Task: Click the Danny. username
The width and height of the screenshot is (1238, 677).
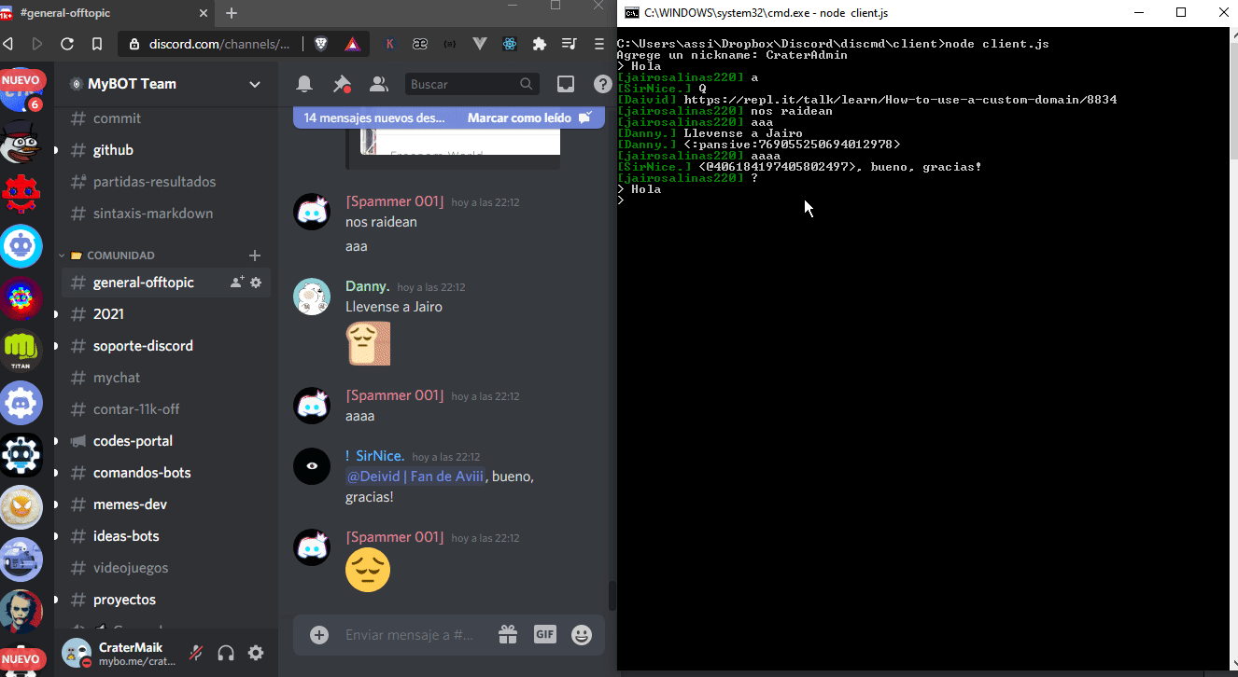Action: pyautogui.click(x=368, y=286)
